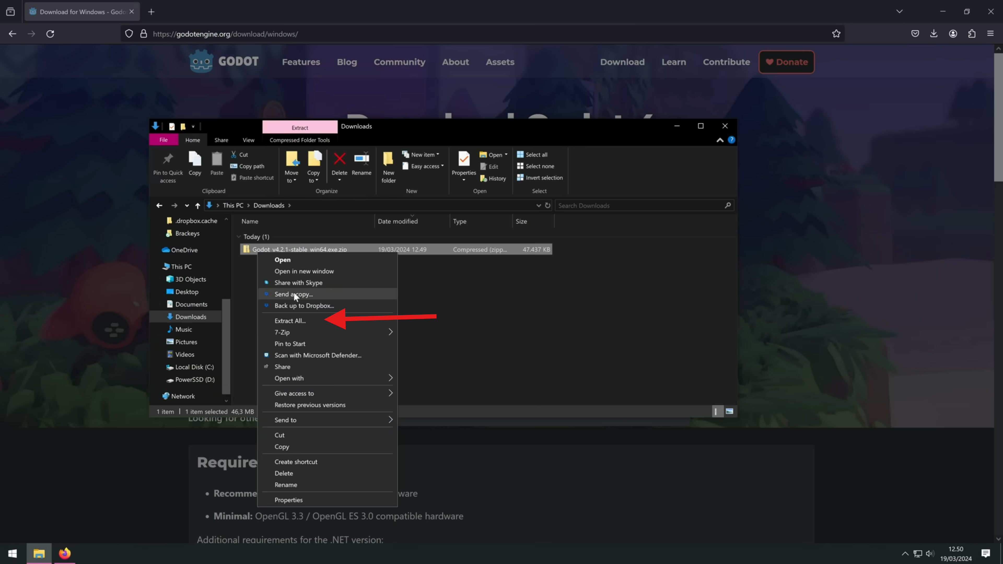Choose Extract All from context menu
Screen dimensions: 1003x564
[x=290, y=321]
